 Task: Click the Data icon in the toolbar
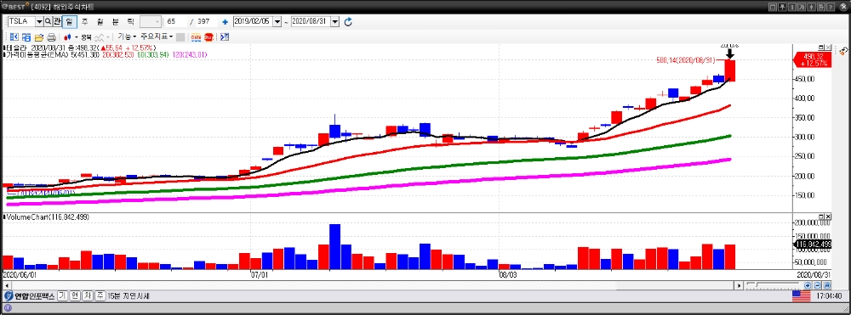tap(196, 37)
